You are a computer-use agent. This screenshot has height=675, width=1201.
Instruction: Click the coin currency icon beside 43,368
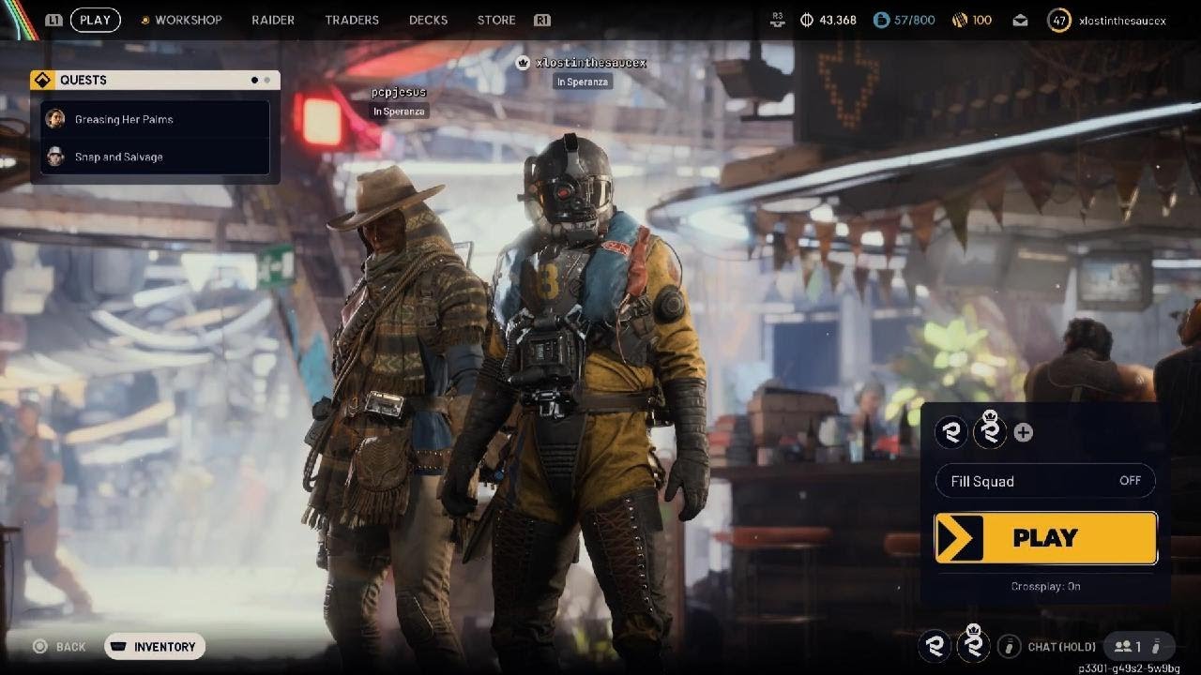807,20
